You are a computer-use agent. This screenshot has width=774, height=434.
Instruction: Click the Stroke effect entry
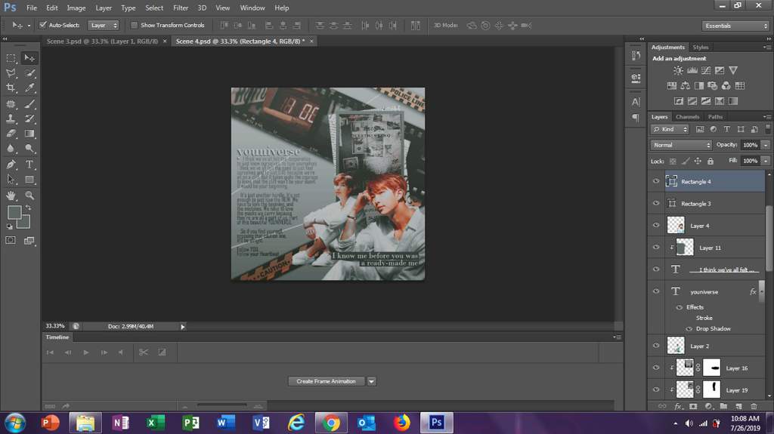[x=704, y=318]
